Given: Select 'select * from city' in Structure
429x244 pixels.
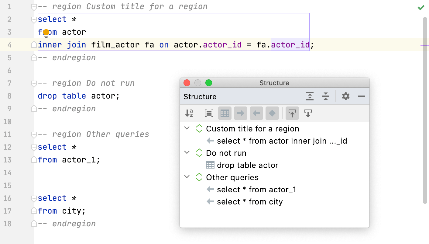Looking at the screenshot, I should tap(250, 201).
